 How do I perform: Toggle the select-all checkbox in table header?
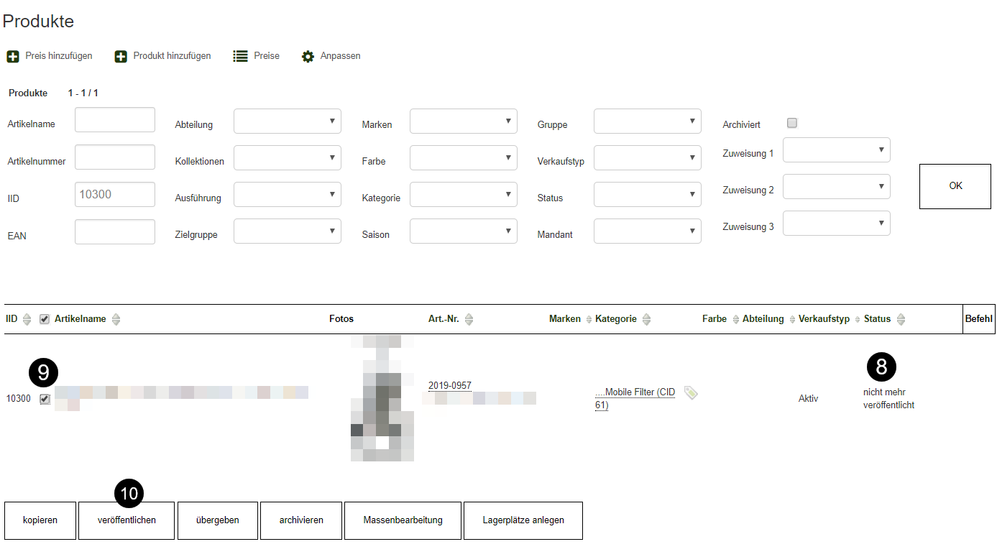point(45,319)
